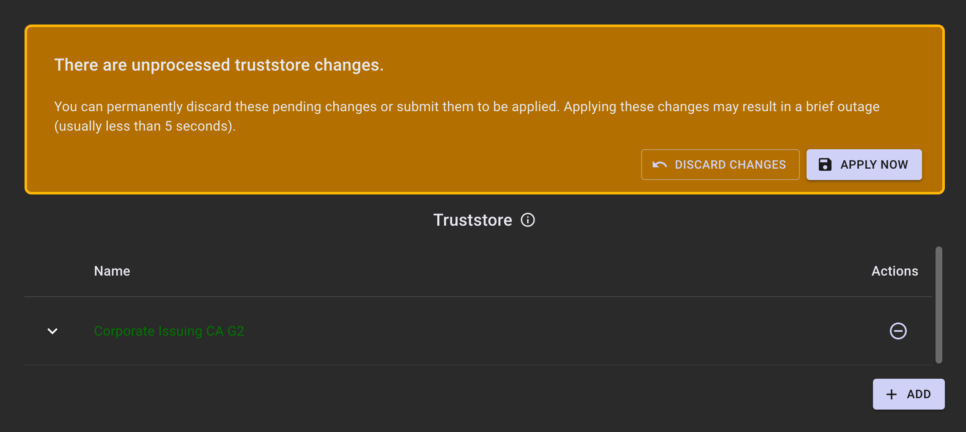Expand the Corporate Issuing CA G2 row
Screen dimensions: 966x432
click(x=52, y=331)
